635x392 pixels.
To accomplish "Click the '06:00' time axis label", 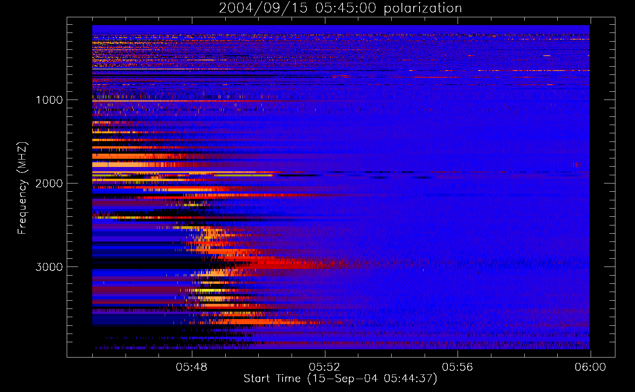I will click(x=590, y=367).
